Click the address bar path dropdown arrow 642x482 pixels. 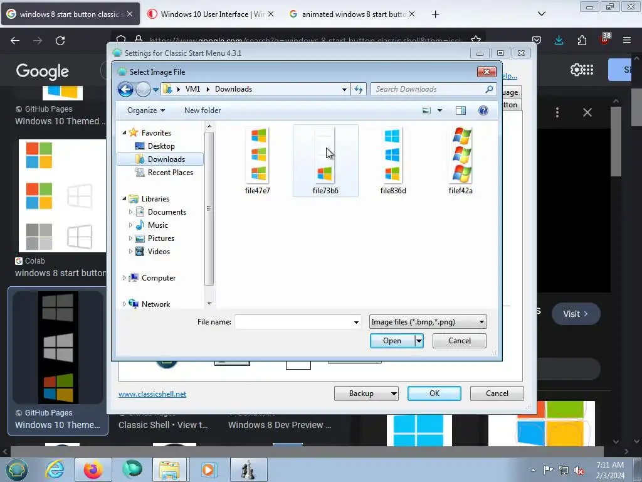point(344,89)
